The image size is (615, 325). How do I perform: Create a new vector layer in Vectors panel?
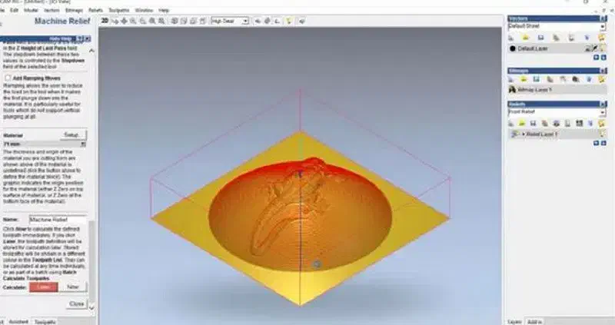tap(511, 38)
